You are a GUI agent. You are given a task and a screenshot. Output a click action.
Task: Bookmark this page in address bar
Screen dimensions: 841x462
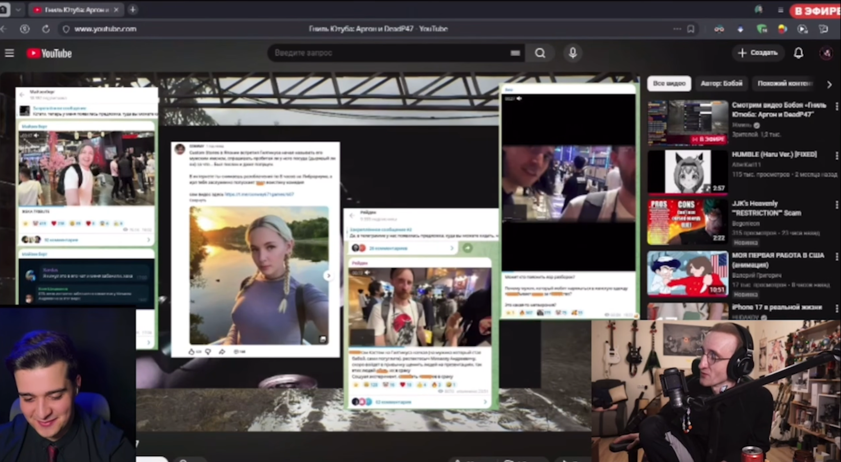[x=691, y=29]
